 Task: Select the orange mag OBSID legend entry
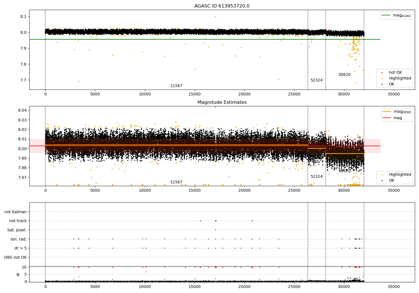397,112
